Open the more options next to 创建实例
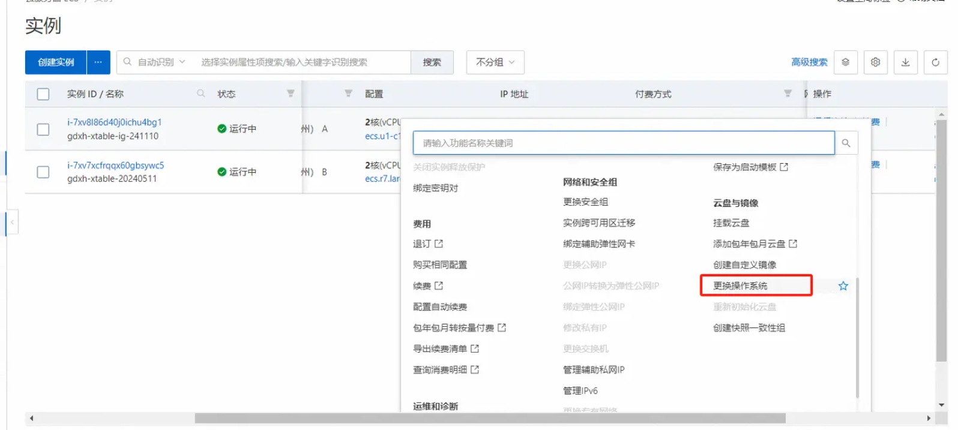The height and width of the screenshot is (430, 958). click(x=98, y=62)
